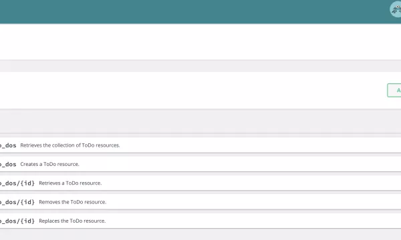Click '_dos/{id}' path in the Replaces row
Image resolution: width=401 pixels, height=240 pixels.
(17, 221)
